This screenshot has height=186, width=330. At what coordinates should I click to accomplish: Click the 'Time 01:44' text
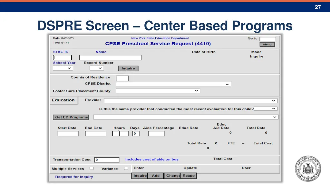coord(61,43)
